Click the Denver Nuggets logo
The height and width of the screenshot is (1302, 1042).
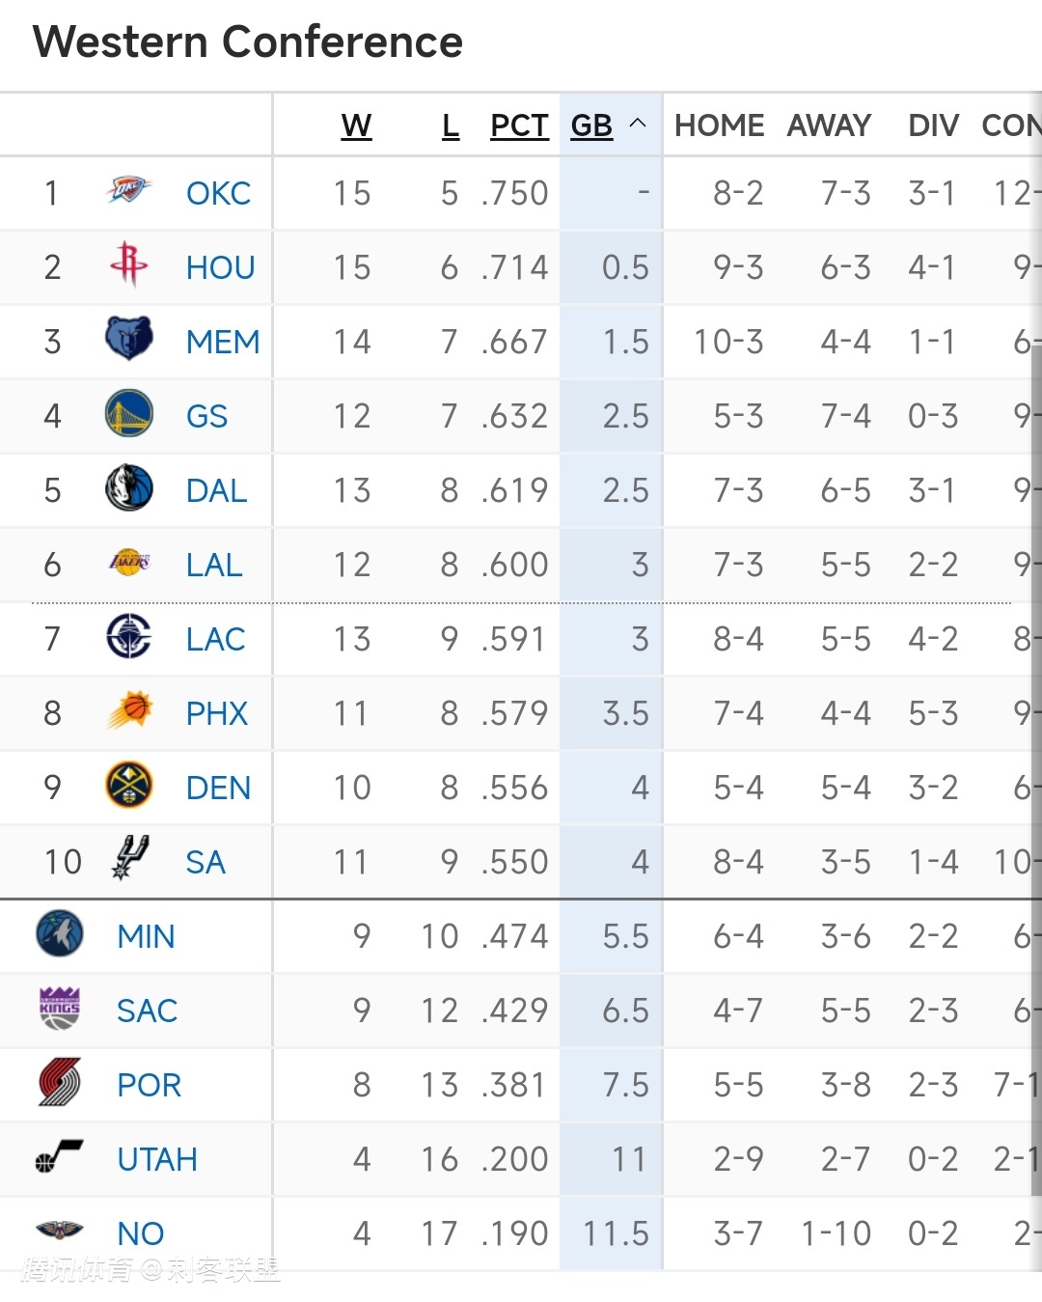click(x=128, y=787)
